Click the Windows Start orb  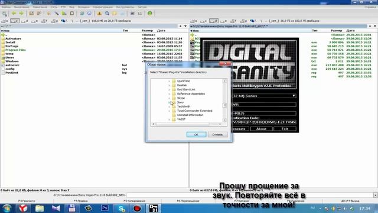[7, 208]
